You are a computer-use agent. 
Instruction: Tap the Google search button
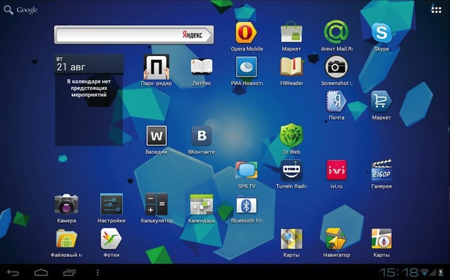click(x=21, y=10)
